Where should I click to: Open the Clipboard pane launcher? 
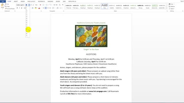point(15,11)
